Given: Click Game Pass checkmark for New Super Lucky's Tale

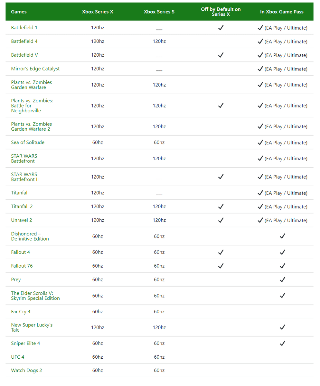Looking at the screenshot, I should pos(282,327).
